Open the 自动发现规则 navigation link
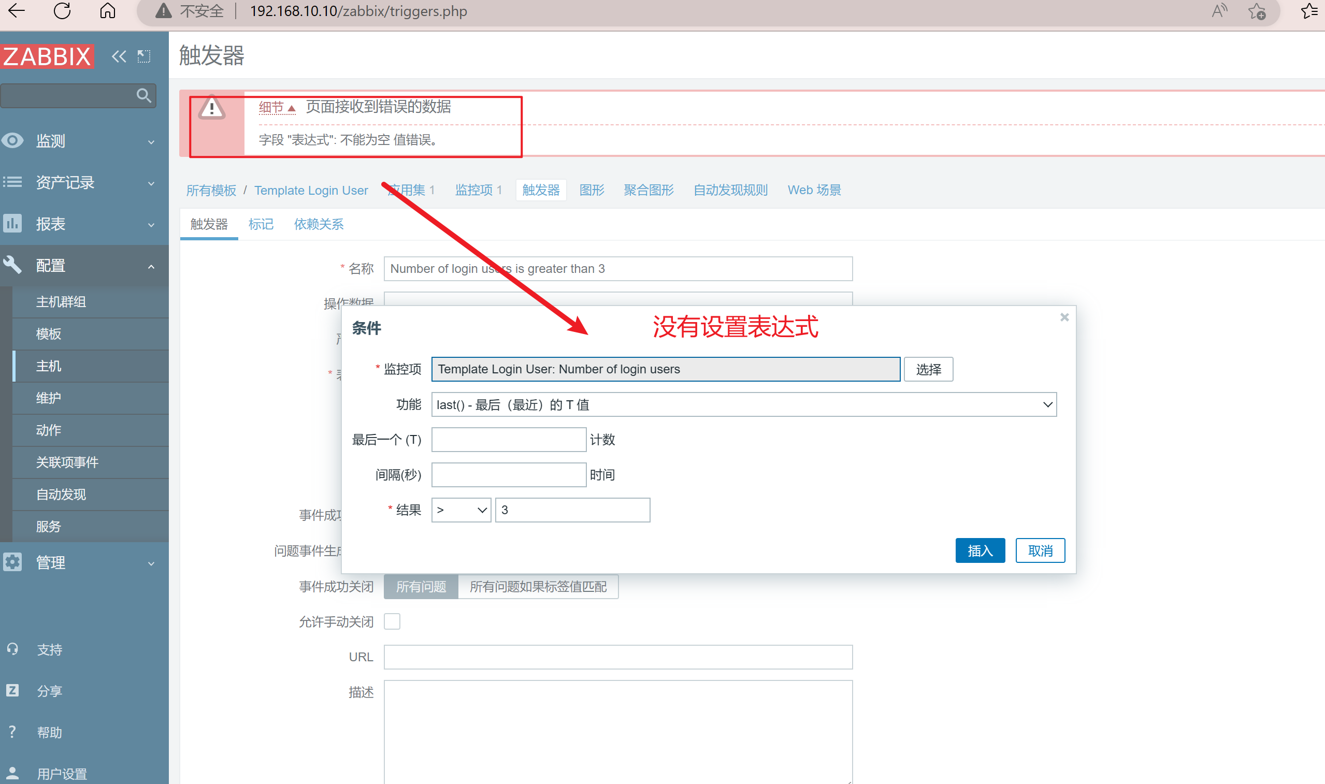This screenshot has height=784, width=1325. coord(731,190)
